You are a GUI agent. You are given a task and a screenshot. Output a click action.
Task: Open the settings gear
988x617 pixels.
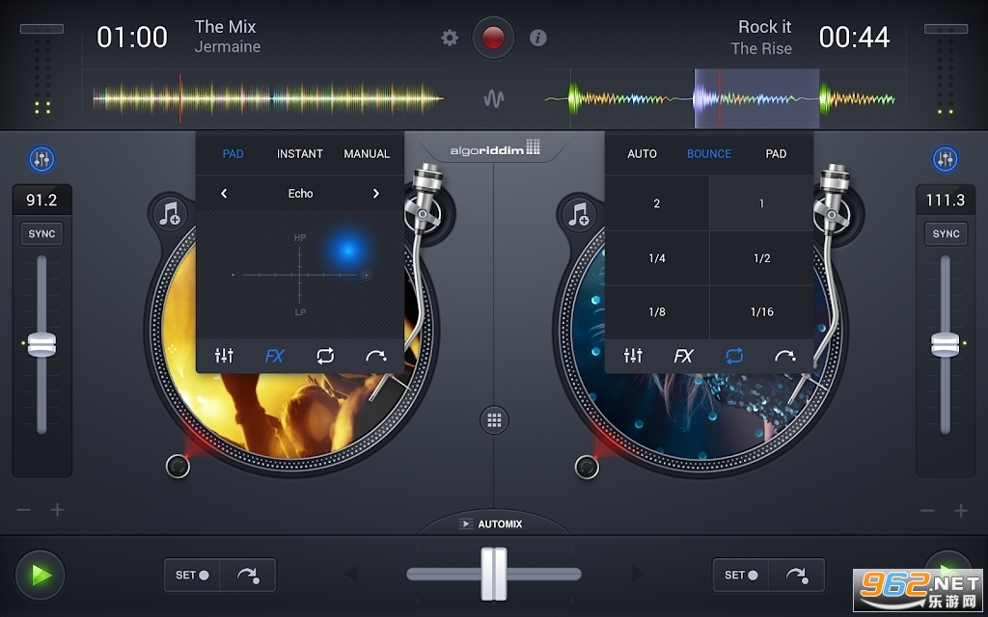[x=450, y=38]
